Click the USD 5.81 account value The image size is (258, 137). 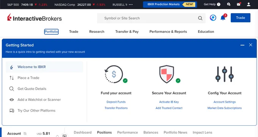[43, 134]
